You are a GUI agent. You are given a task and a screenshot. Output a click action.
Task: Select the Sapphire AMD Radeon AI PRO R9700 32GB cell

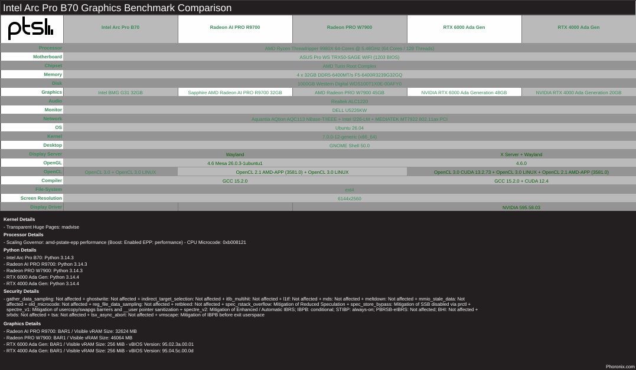(x=235, y=92)
